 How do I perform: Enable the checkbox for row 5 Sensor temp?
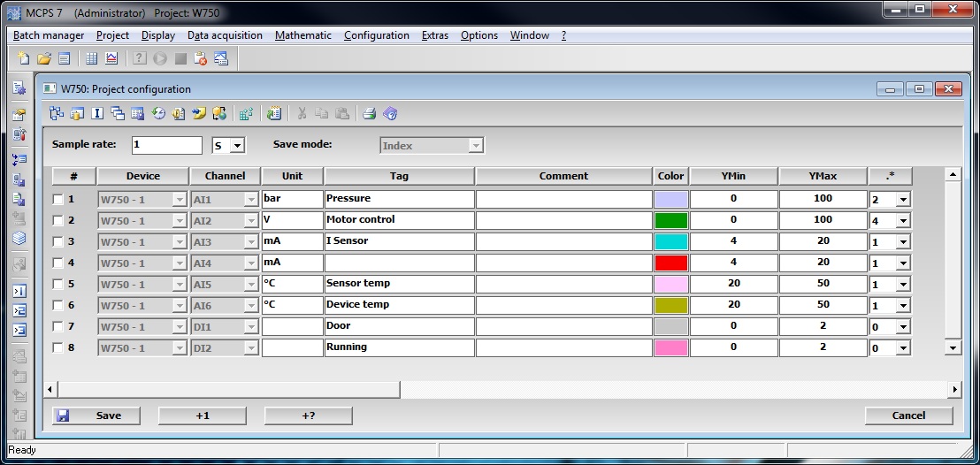pos(58,285)
